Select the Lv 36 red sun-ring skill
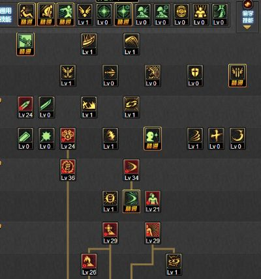Screen dimensions: 261x279 [x=68, y=170]
